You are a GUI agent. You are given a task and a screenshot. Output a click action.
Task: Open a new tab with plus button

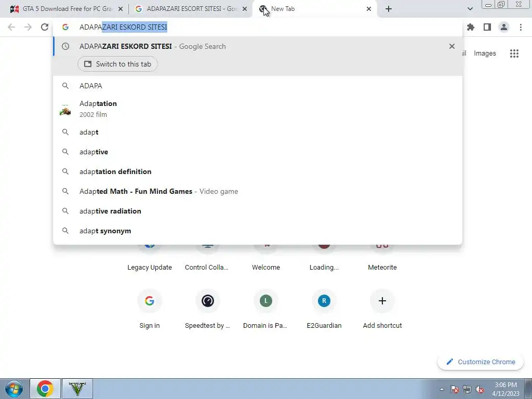click(x=389, y=9)
